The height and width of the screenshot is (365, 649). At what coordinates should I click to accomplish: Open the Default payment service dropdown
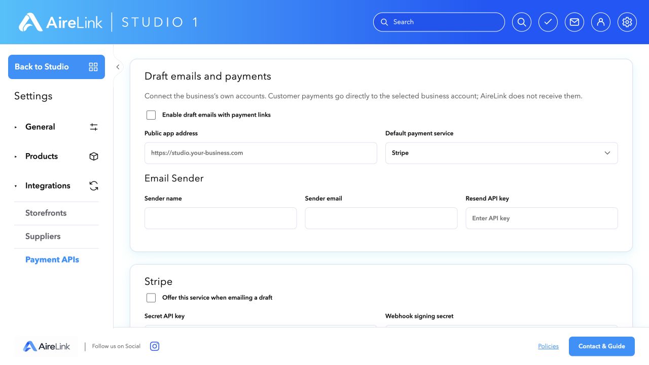click(x=501, y=153)
